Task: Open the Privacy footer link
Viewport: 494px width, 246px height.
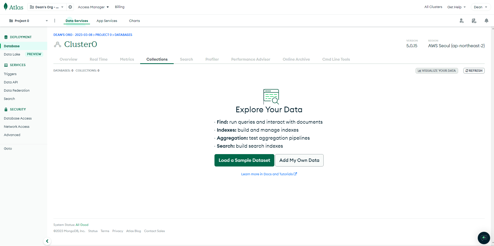Action: point(118,231)
